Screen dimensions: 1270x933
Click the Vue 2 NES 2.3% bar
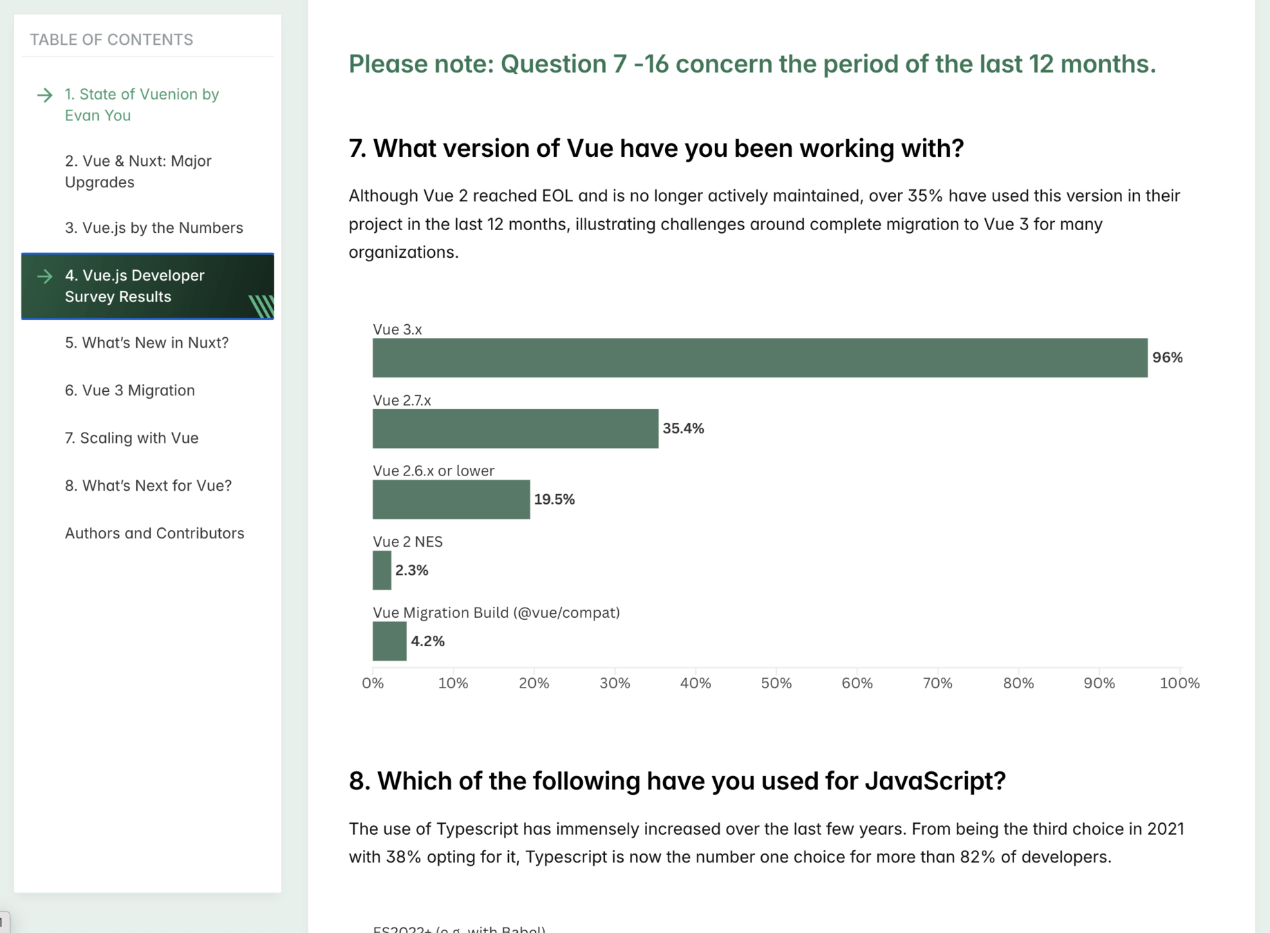[x=382, y=571]
